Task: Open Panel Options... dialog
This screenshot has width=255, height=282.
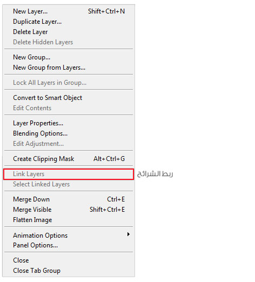Action: tap(69, 245)
